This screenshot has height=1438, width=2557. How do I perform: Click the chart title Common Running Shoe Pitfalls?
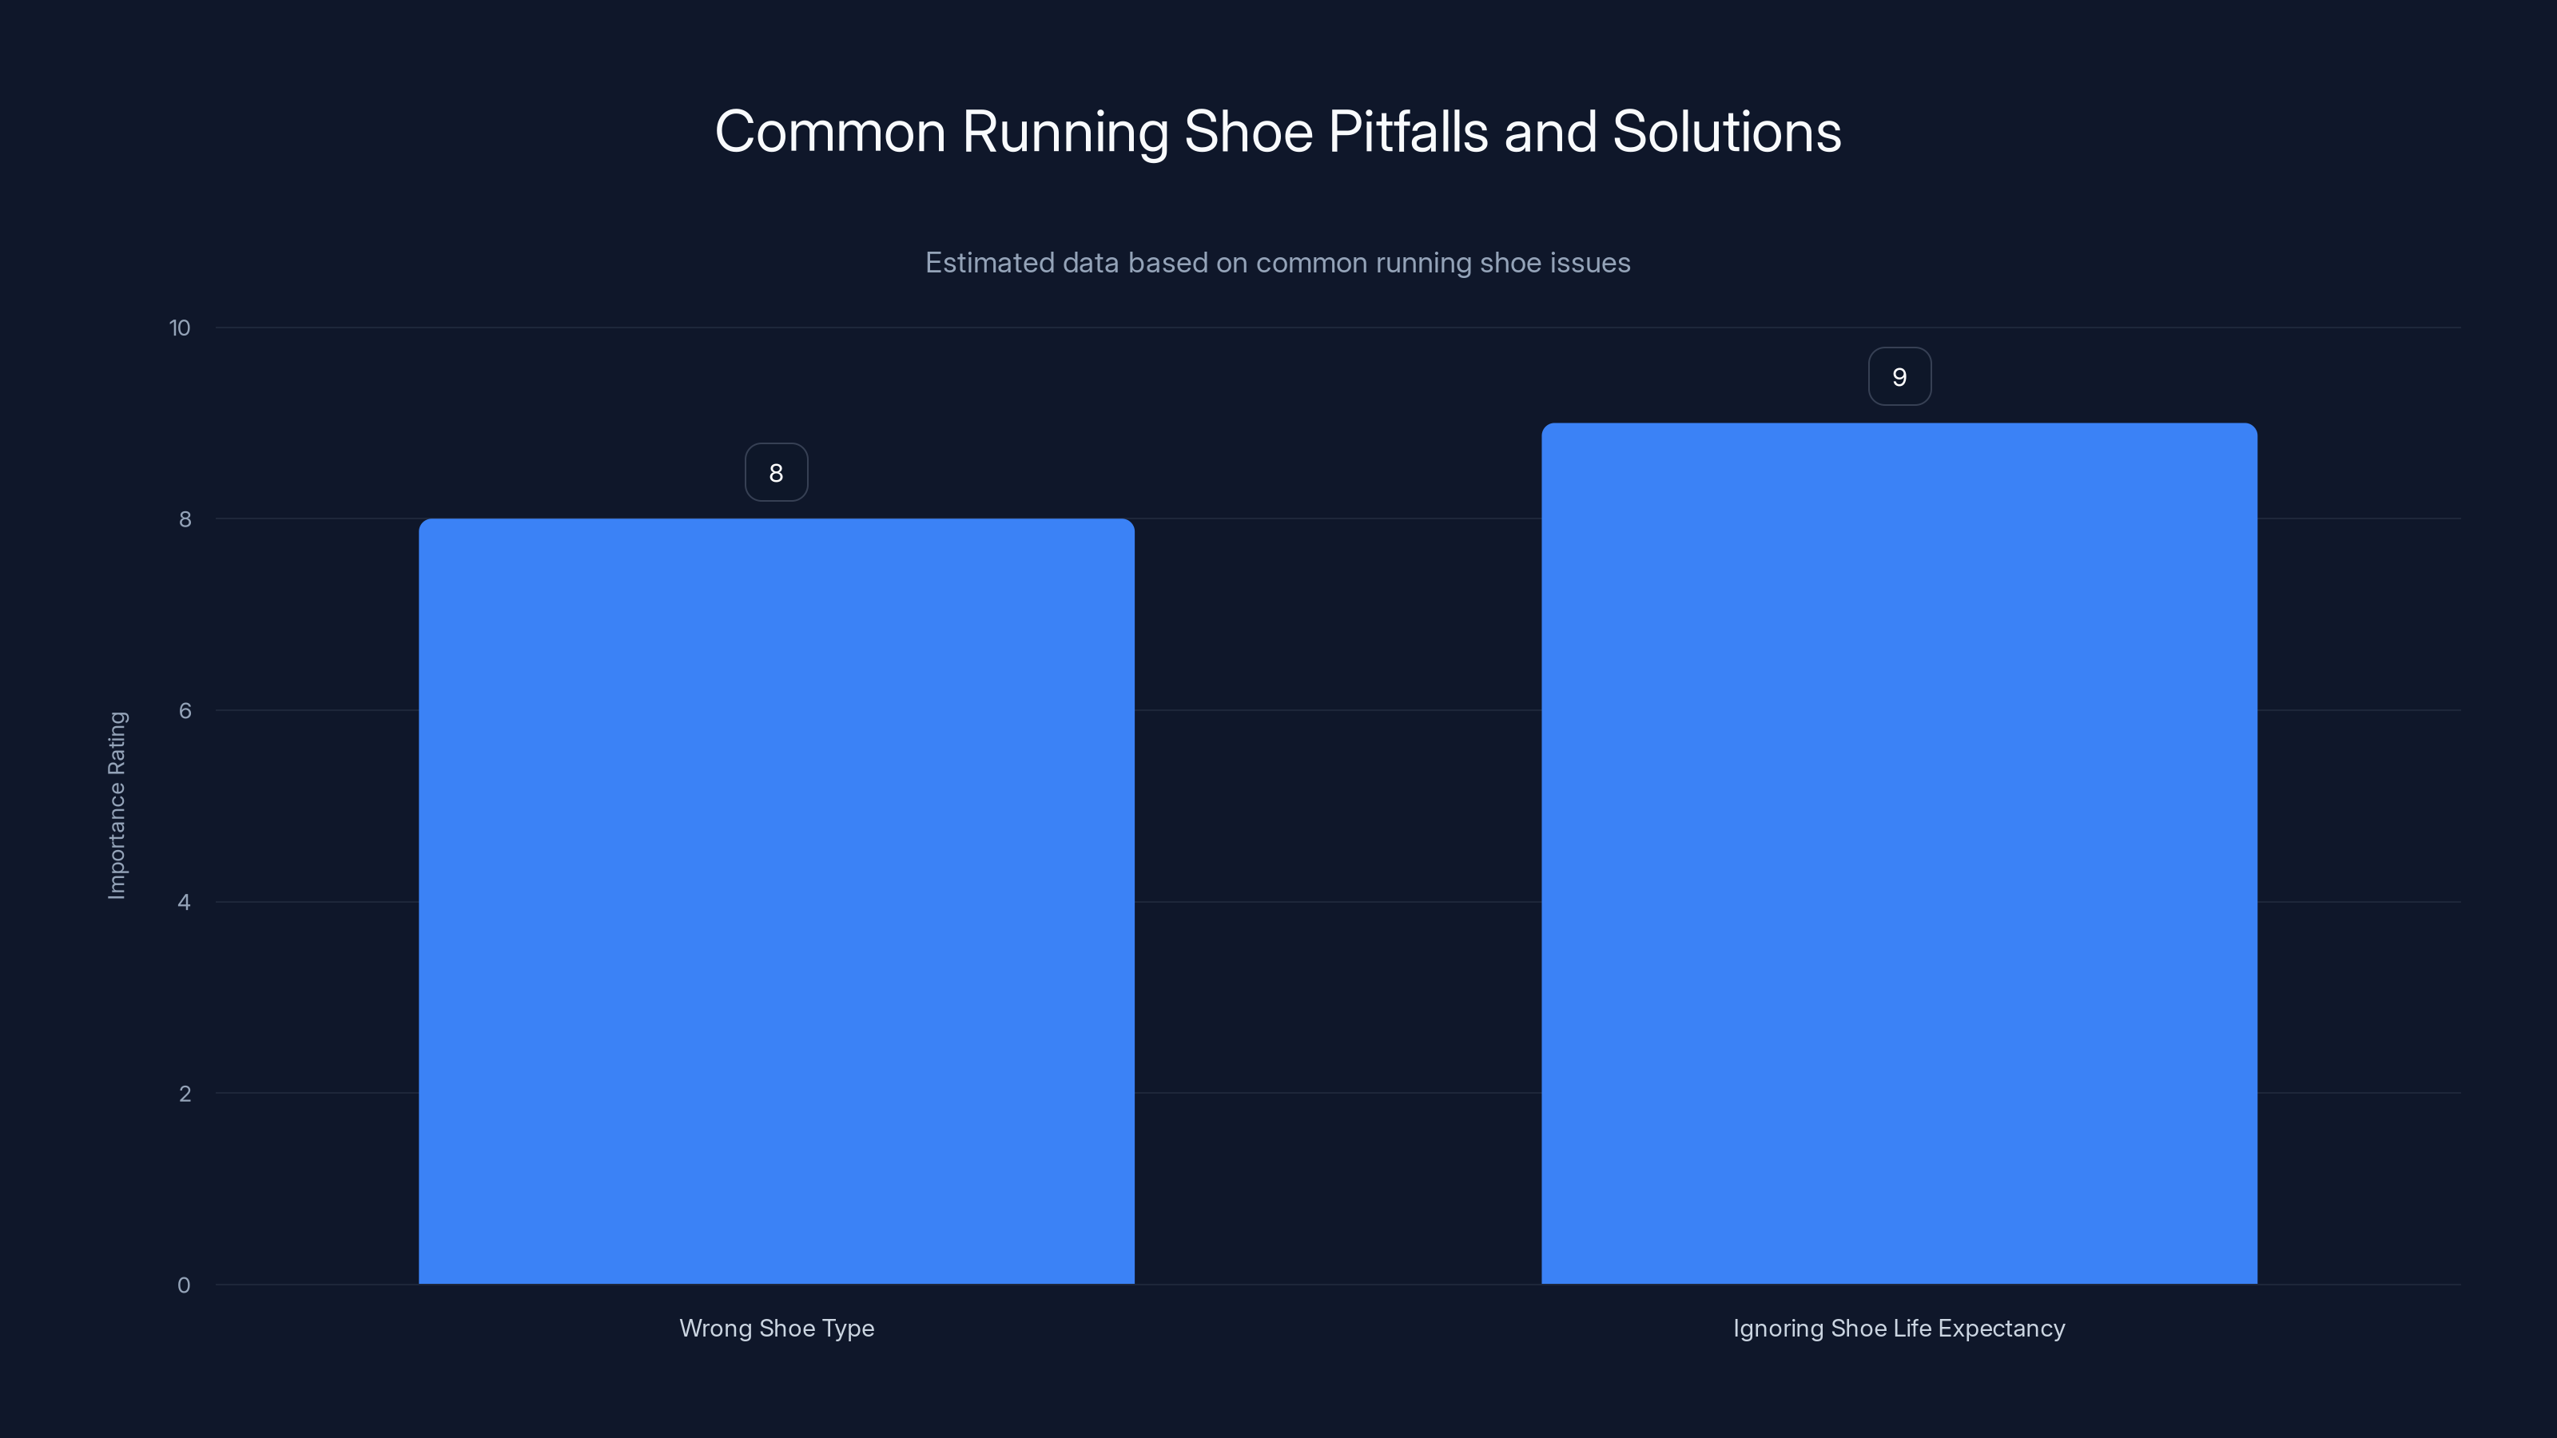click(x=1278, y=132)
